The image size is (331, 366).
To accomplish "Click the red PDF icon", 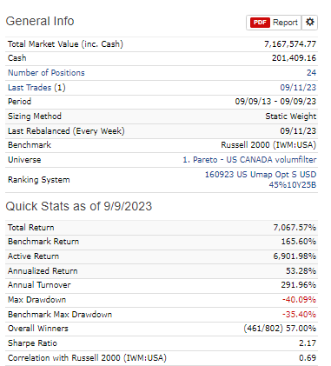I will (x=260, y=23).
